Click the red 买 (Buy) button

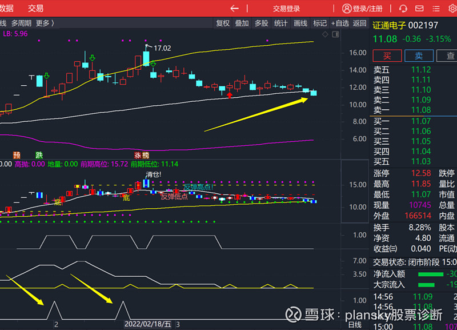tap(387, 56)
